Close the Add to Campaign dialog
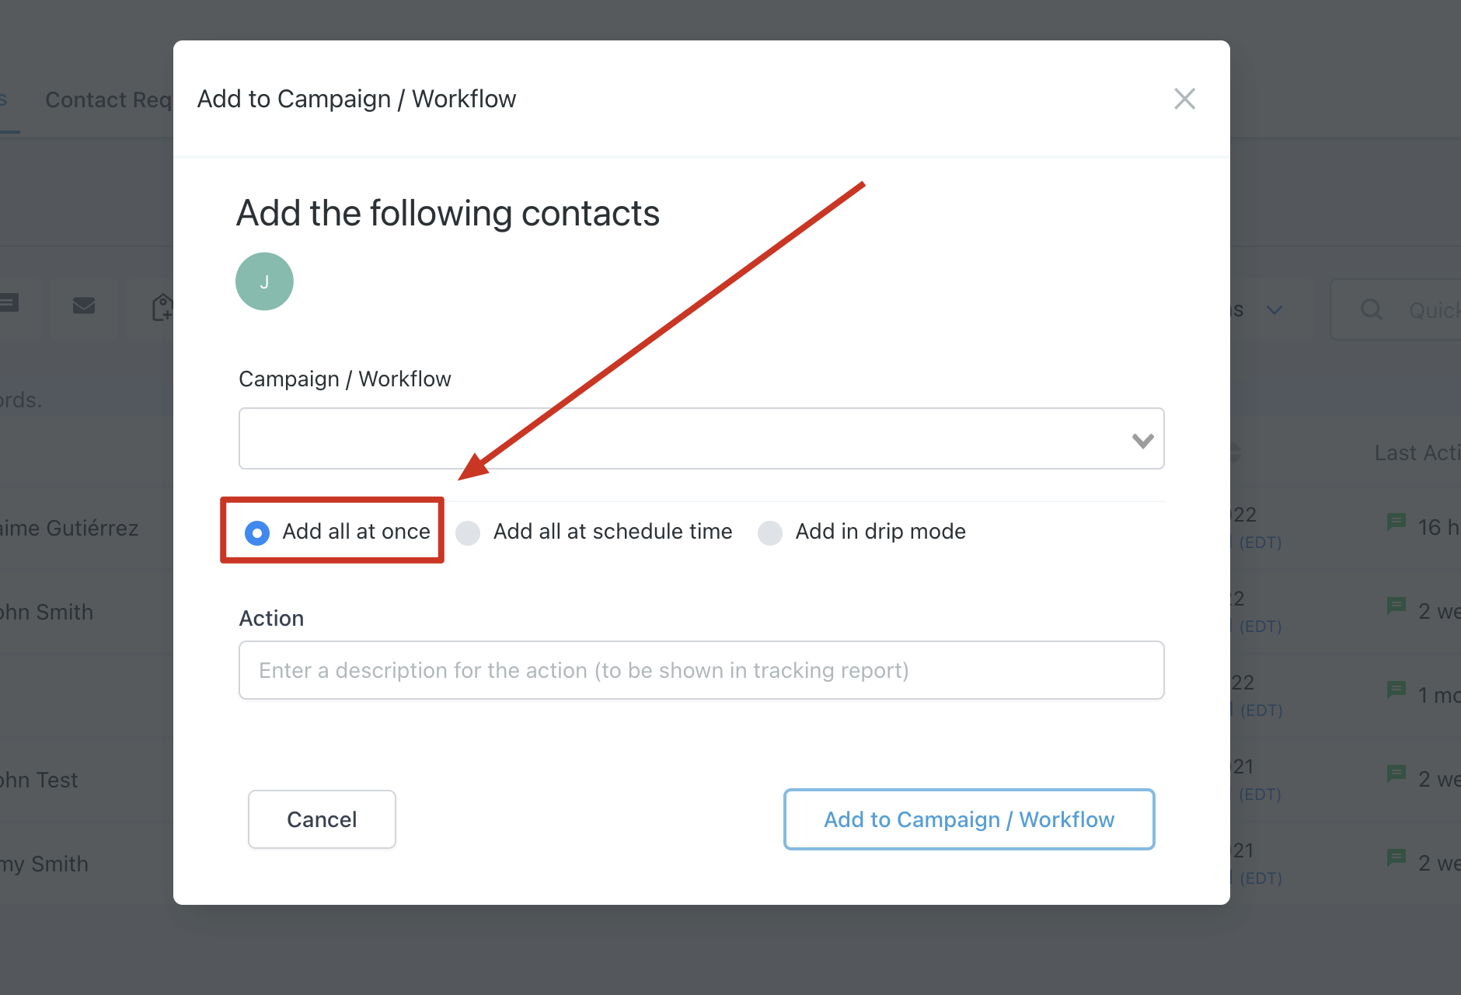 (x=1184, y=99)
